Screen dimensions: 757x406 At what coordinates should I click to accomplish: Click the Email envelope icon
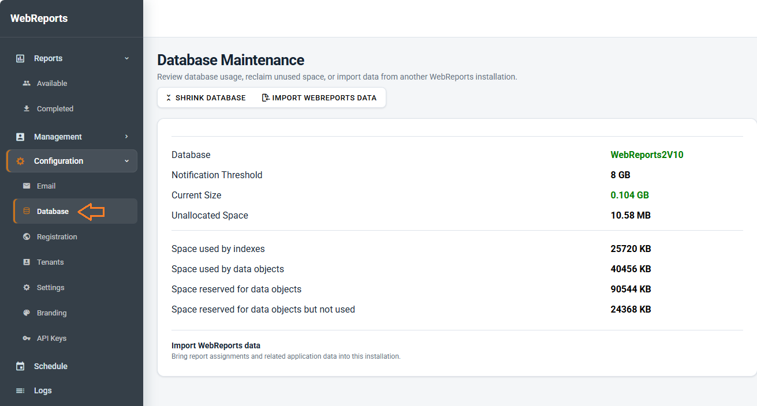(x=27, y=186)
